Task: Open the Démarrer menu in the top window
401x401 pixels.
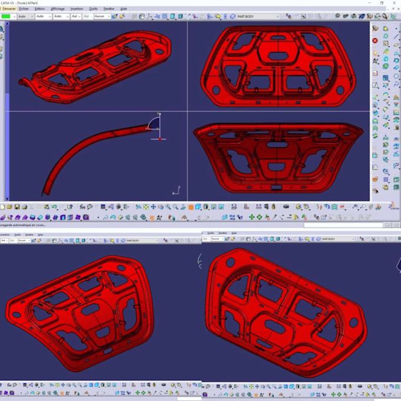Action: 9,9
